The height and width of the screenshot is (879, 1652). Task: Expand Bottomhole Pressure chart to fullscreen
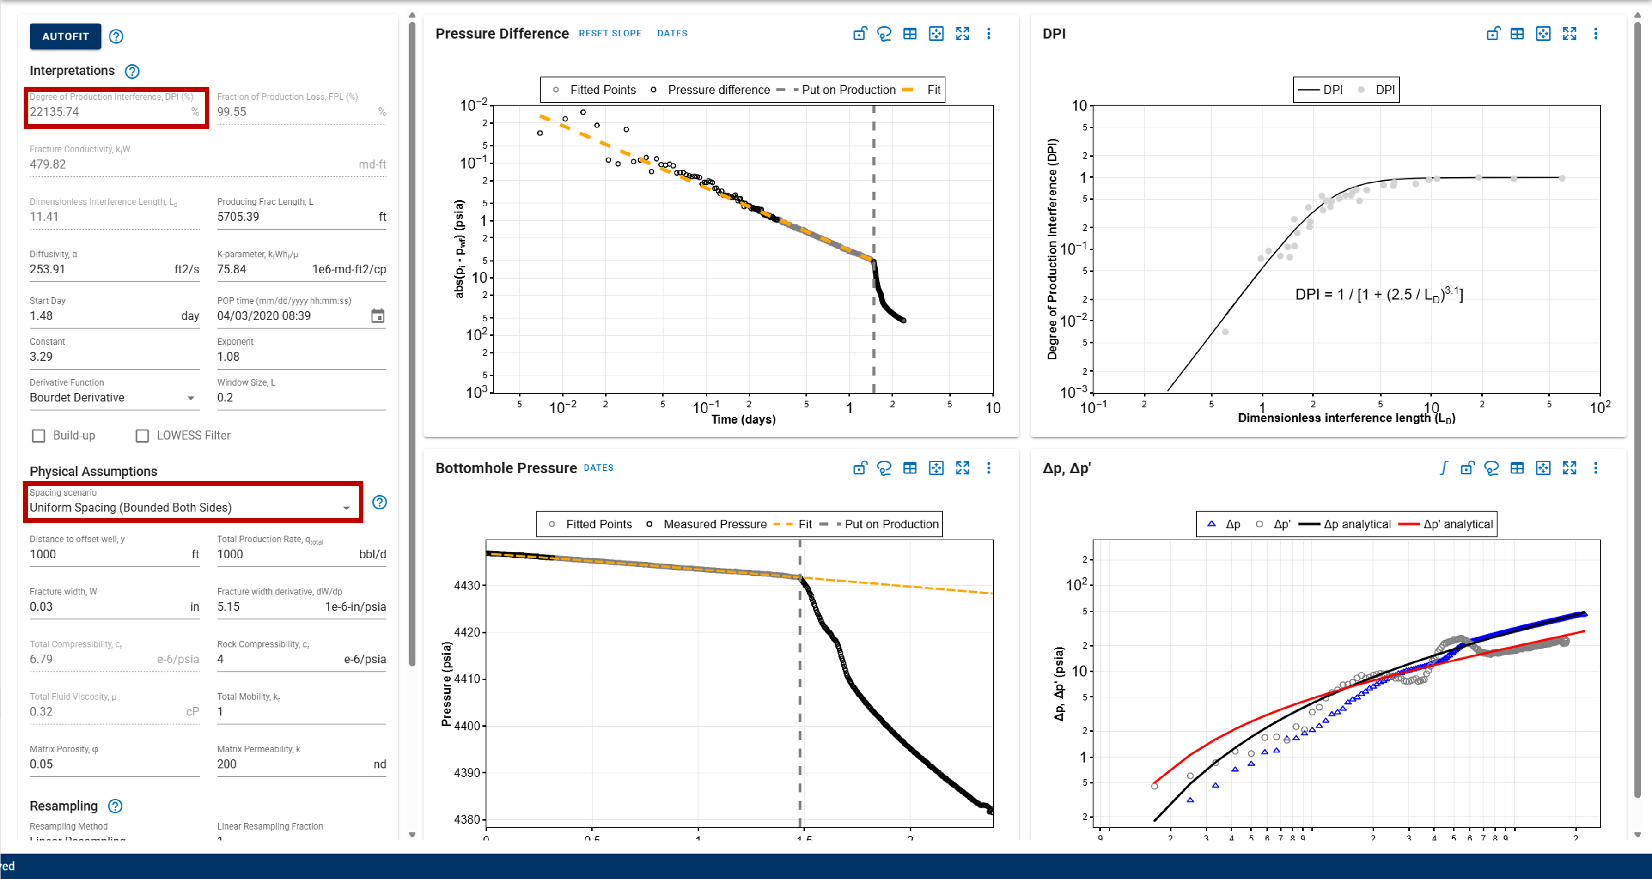pyautogui.click(x=963, y=468)
